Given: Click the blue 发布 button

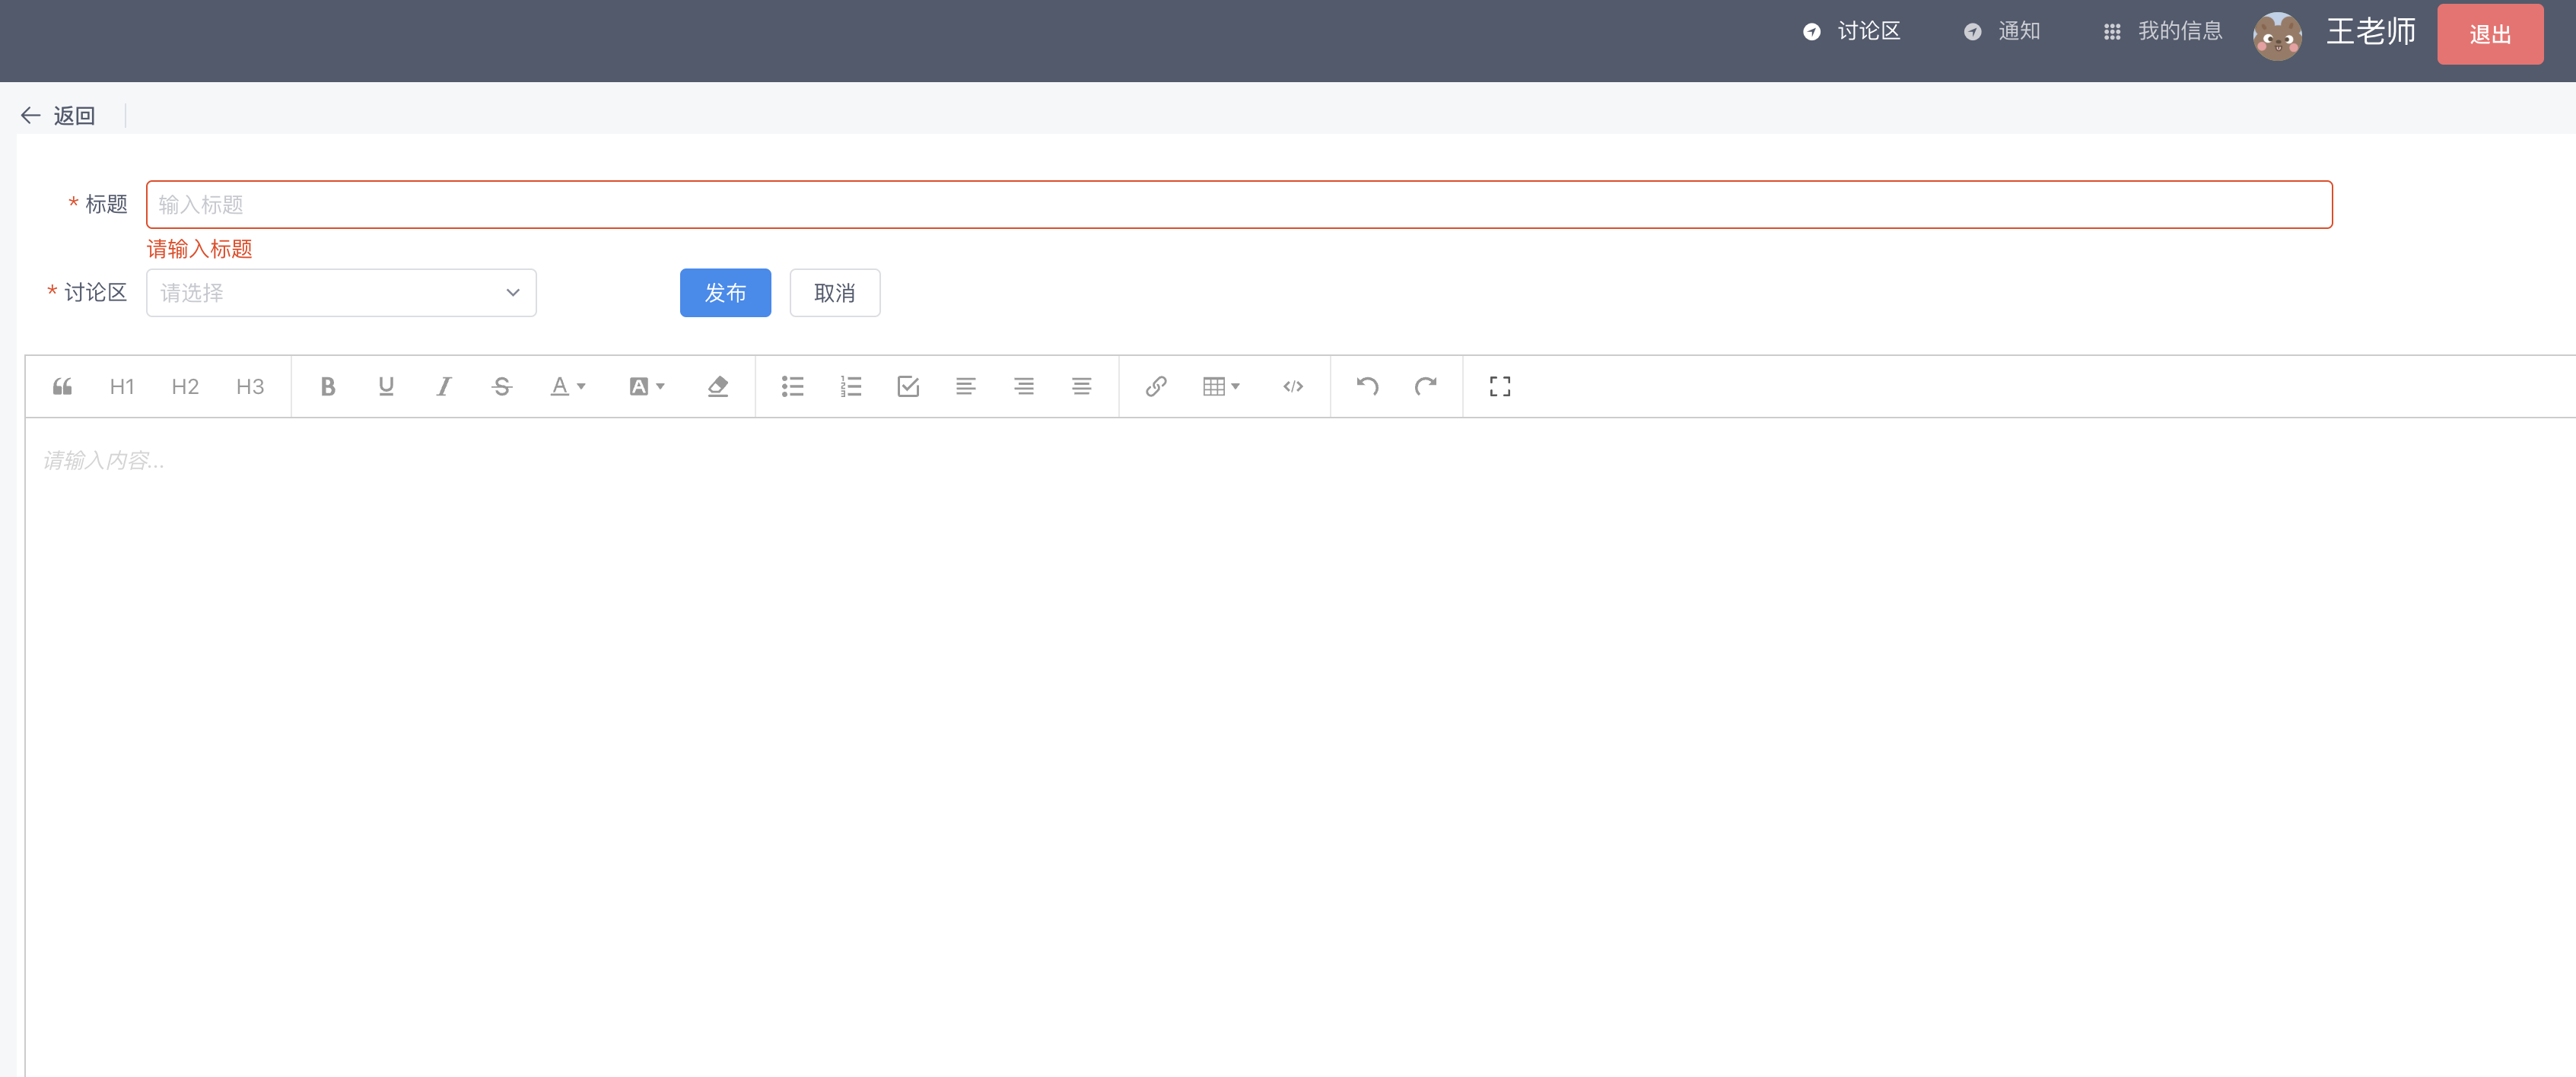Looking at the screenshot, I should point(725,293).
